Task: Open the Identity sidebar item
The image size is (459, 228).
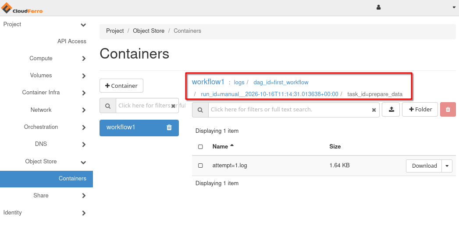Action: [x=12, y=213]
